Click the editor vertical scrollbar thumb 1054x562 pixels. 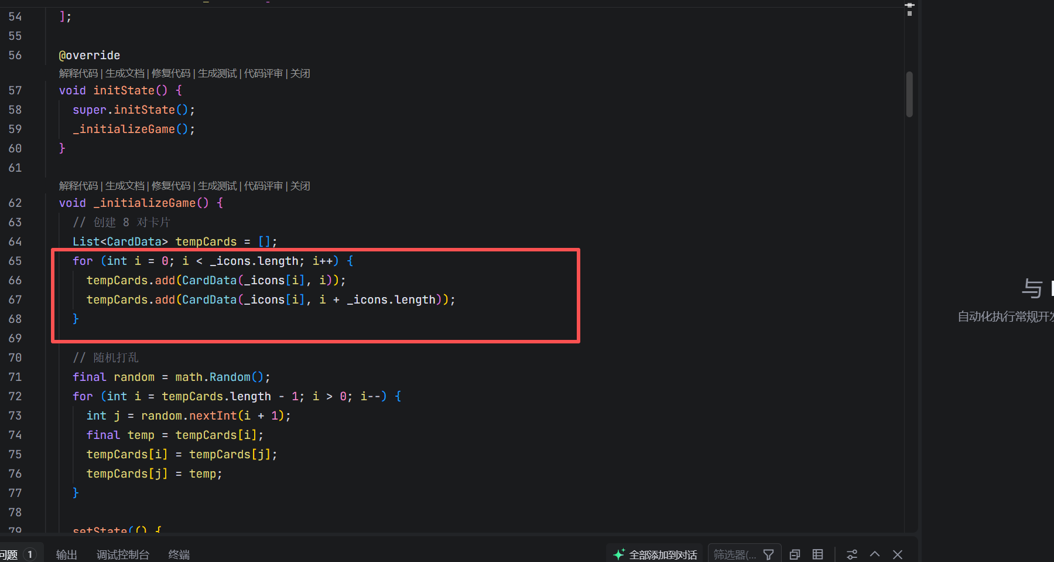click(x=909, y=94)
